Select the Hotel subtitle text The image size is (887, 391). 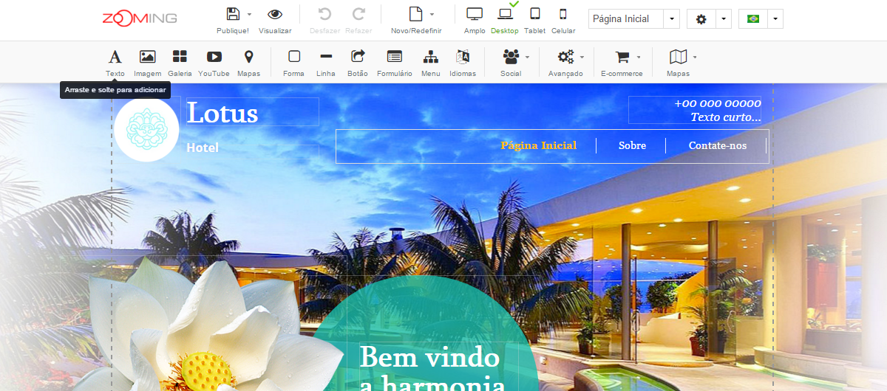(203, 148)
